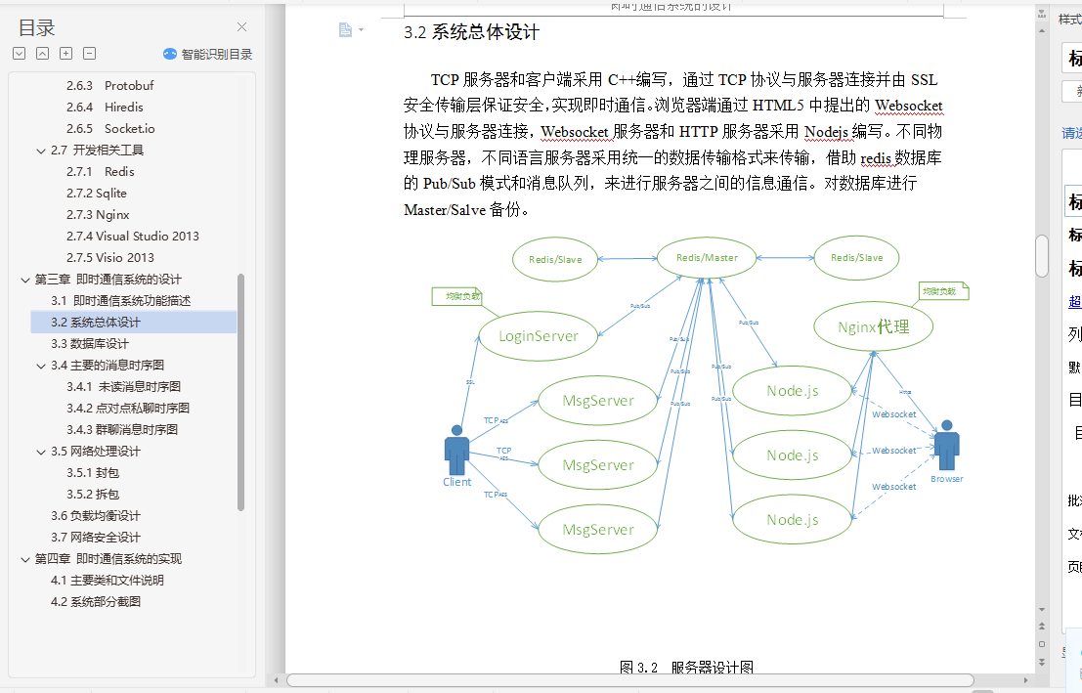Viewport: 1082px width, 693px height.
Task: Navigate to 3.3 数据库设计
Action: pyautogui.click(x=90, y=344)
